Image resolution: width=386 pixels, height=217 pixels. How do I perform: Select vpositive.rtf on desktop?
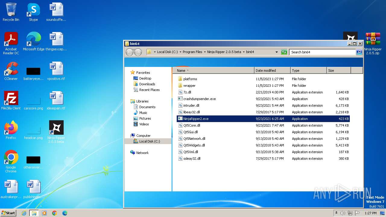tap(56, 71)
